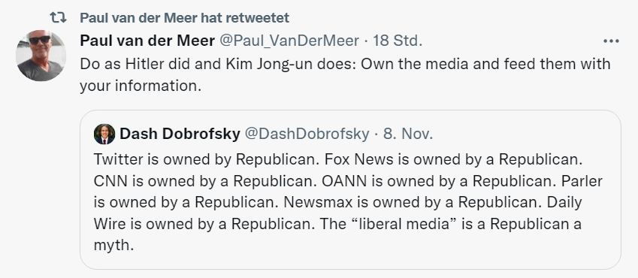
Task: Open the three-dot more options menu
Action: tap(611, 41)
